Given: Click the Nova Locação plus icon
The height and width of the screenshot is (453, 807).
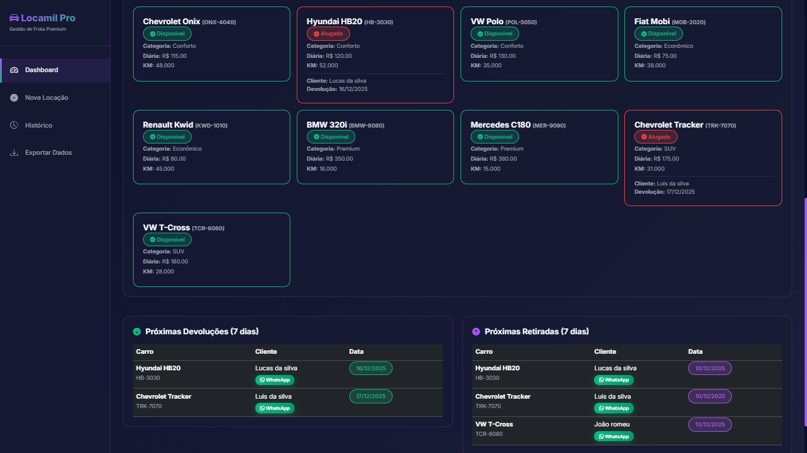Looking at the screenshot, I should point(14,97).
